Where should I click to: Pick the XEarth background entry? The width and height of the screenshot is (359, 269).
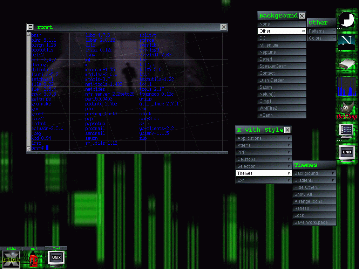[x=282, y=115]
